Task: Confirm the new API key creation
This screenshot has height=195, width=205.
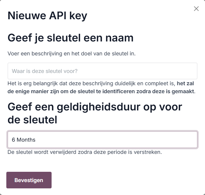Action: [x=29, y=180]
